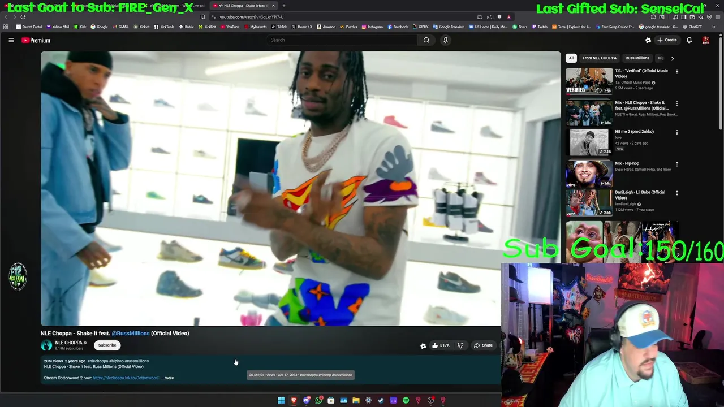Screen dimensions: 724x407
Task: Open YouTube bookmark in bookmarks bar
Action: coord(230,27)
